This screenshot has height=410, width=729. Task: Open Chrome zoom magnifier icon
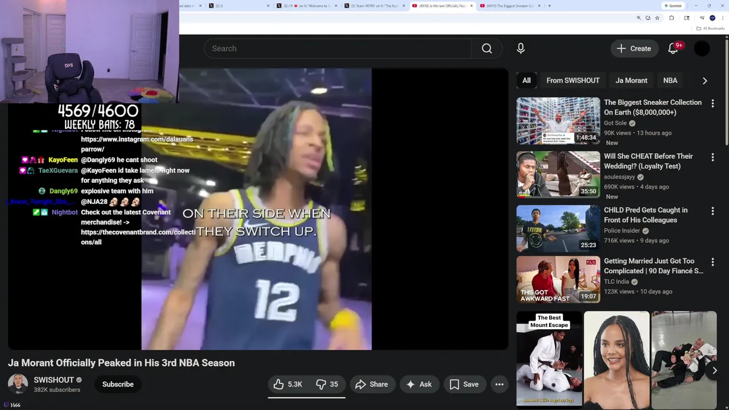(638, 18)
